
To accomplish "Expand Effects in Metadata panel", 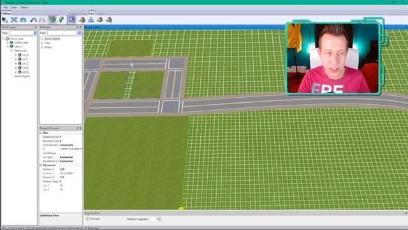I will [x=42, y=47].
